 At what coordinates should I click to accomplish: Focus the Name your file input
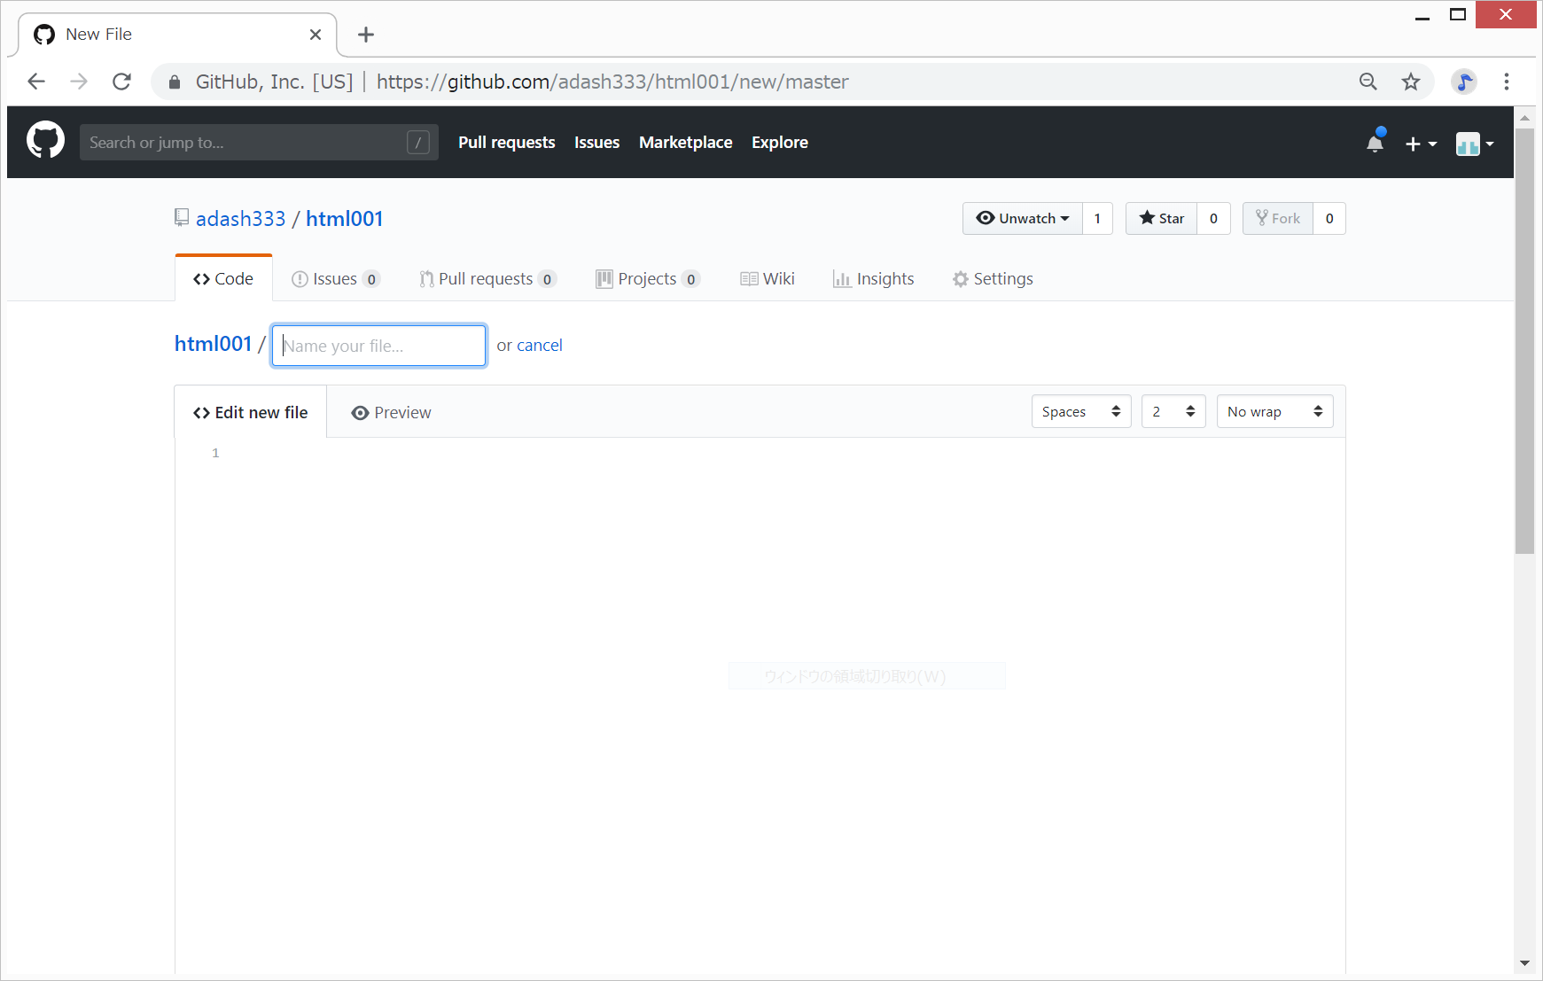point(378,346)
